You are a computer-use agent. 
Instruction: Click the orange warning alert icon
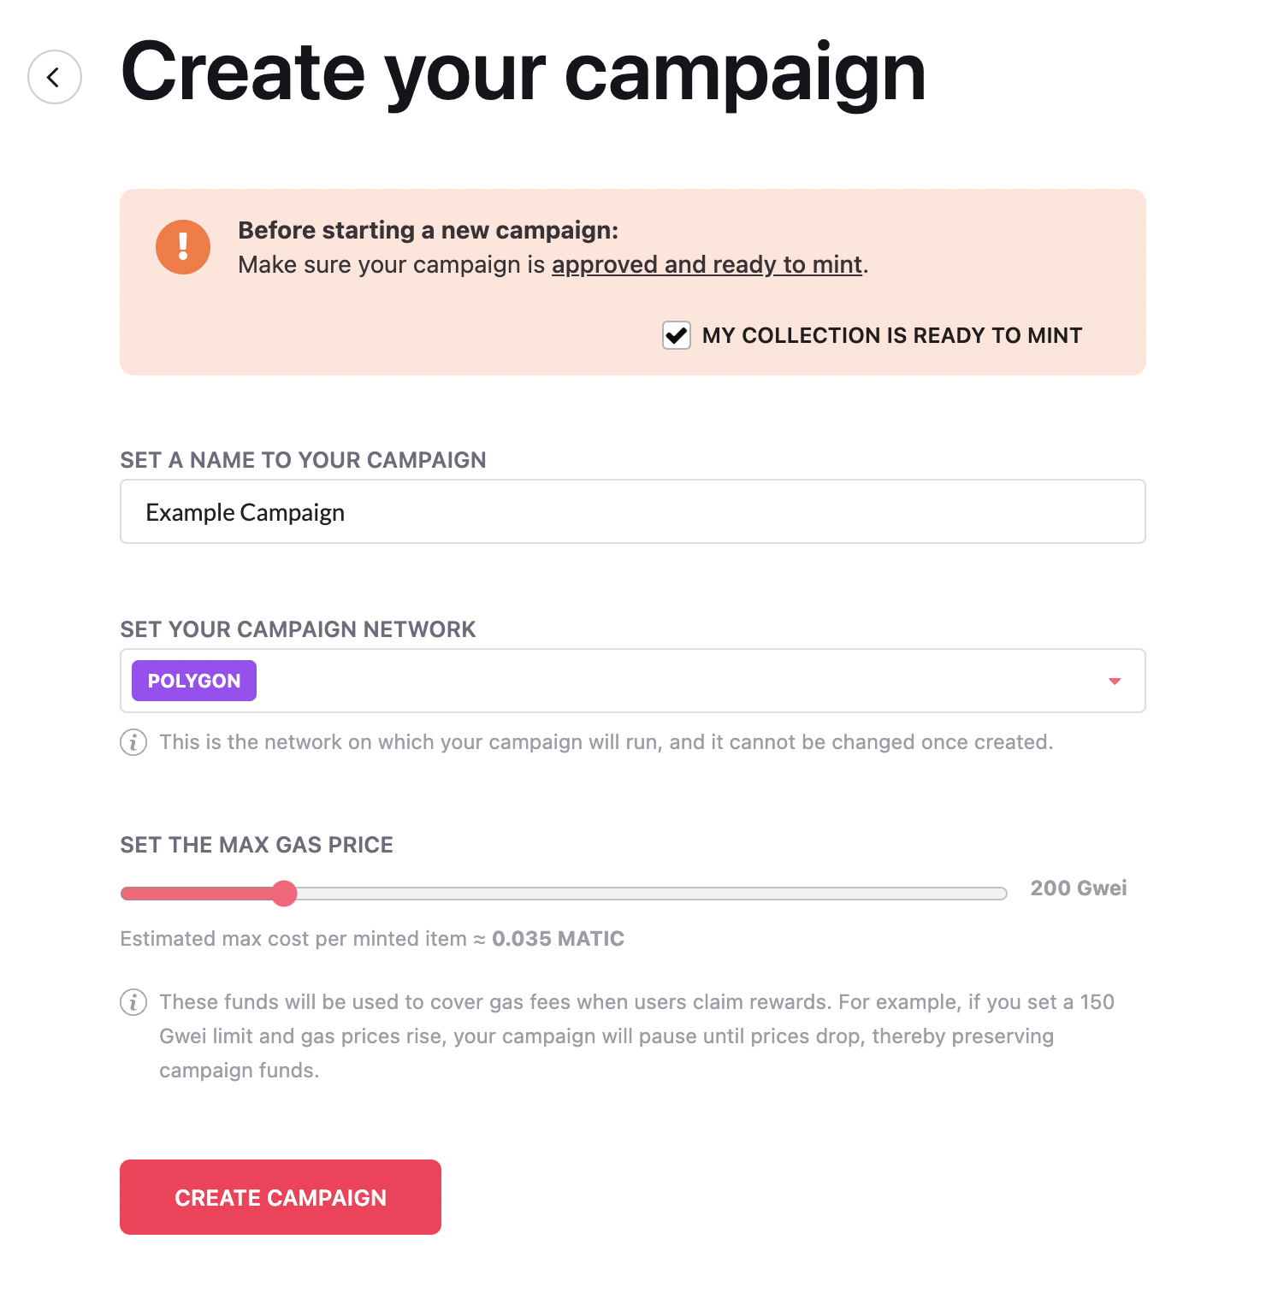[182, 247]
